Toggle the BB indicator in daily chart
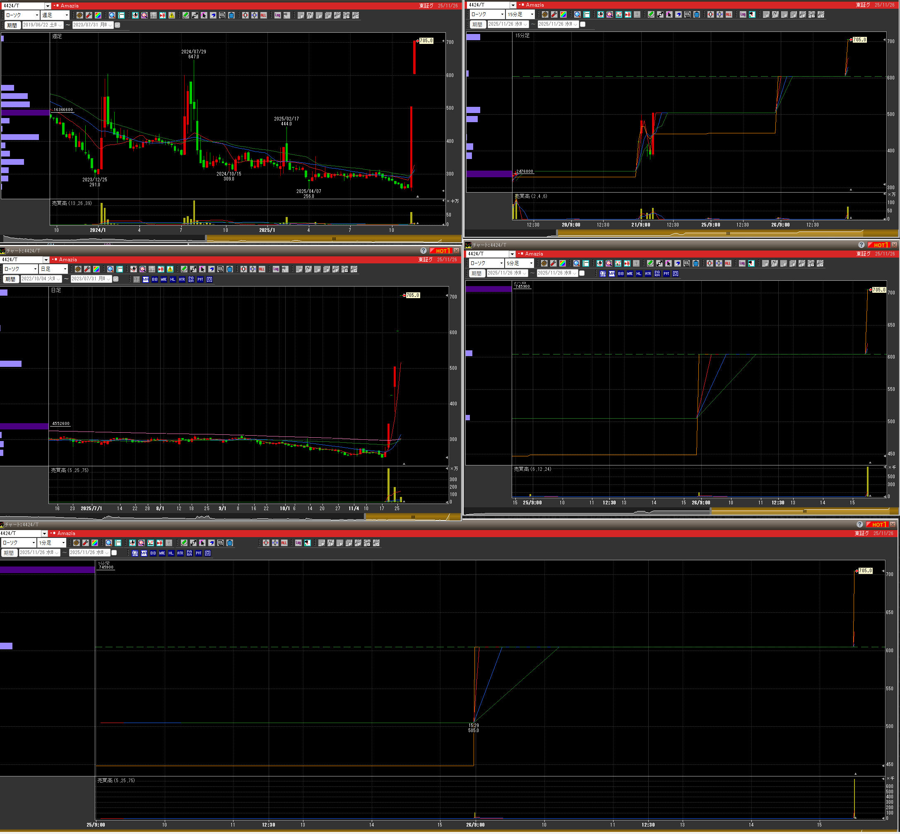The image size is (900, 834). (x=155, y=280)
